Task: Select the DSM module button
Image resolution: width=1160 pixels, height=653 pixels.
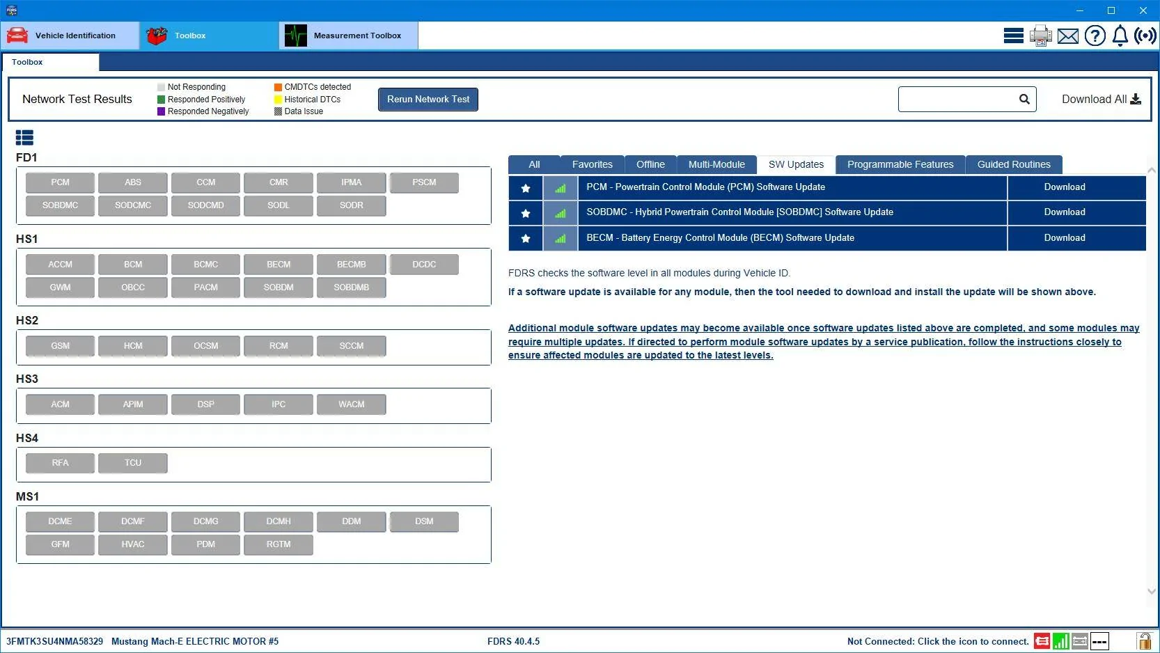Action: click(424, 521)
